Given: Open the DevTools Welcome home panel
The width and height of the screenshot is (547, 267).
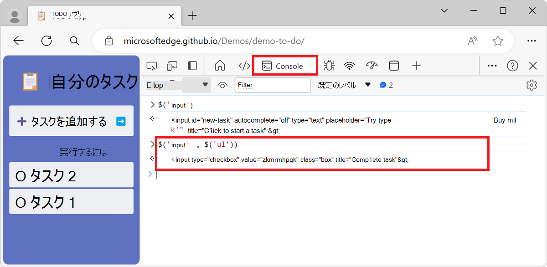Looking at the screenshot, I should (x=220, y=65).
